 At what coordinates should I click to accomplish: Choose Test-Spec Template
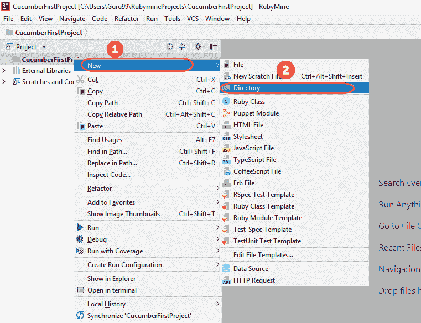(294, 229)
